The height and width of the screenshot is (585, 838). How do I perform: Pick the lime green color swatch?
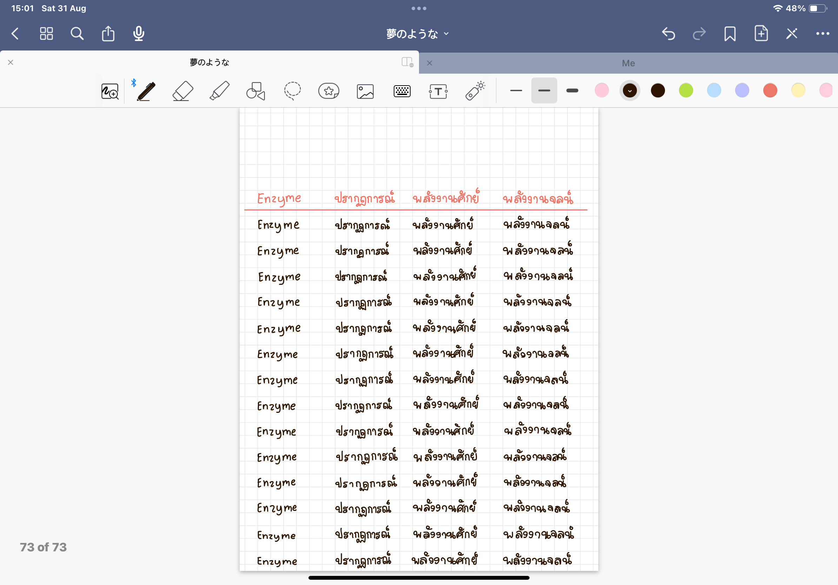pos(686,90)
